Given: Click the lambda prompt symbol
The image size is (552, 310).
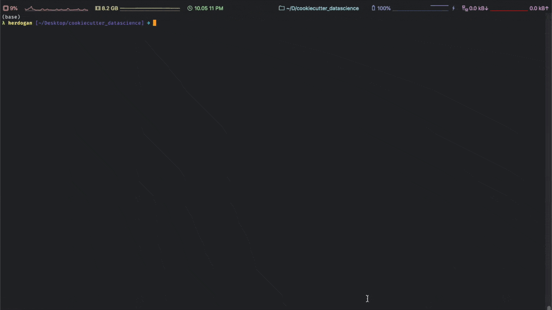Looking at the screenshot, I should (x=3, y=23).
